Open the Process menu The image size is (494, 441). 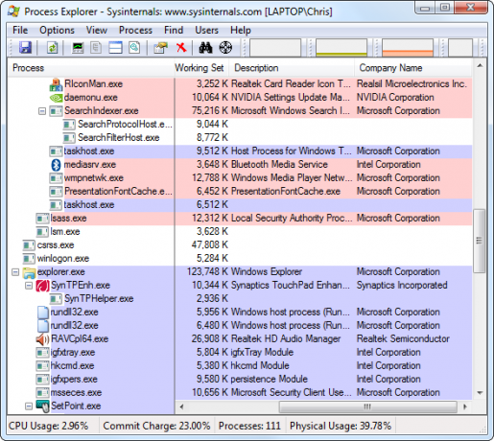click(135, 31)
